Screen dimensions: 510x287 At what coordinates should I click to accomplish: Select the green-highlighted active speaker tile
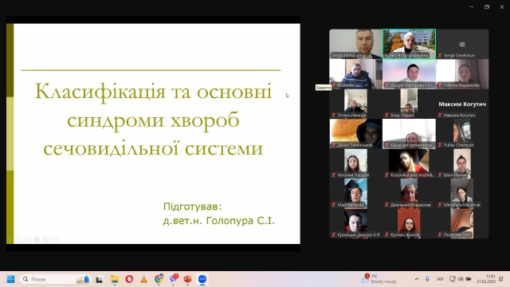pos(409,44)
